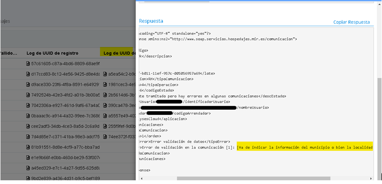This screenshot has height=184, width=382.
Task: Click file icon beside 1981cec3 log
Action: coord(105,85)
